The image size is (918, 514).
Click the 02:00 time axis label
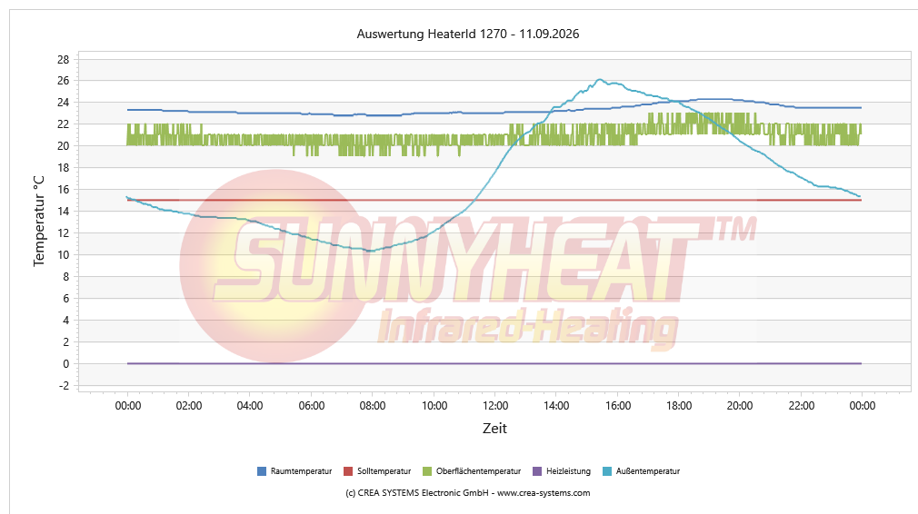point(189,406)
